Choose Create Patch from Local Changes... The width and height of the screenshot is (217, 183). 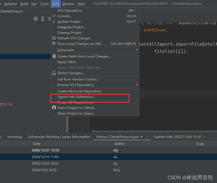95,56
